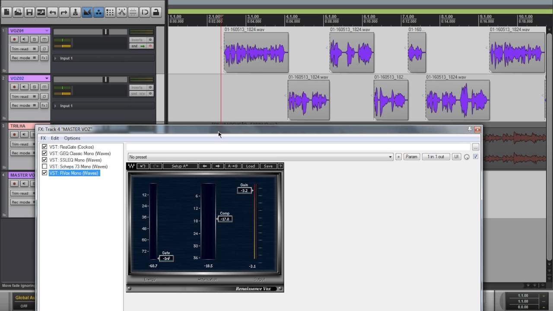This screenshot has width=553, height=311.
Task: Toggle the plugin bypass checkbox beside UI
Action: (476, 157)
